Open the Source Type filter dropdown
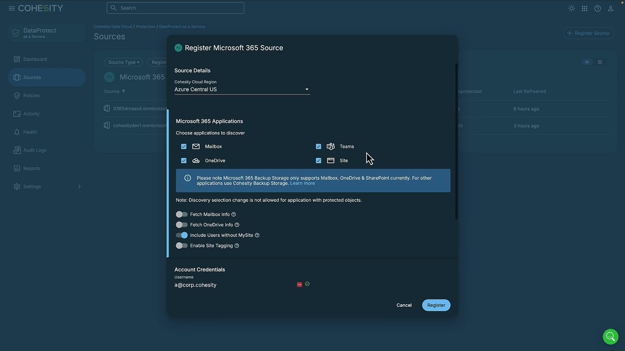 (x=124, y=62)
